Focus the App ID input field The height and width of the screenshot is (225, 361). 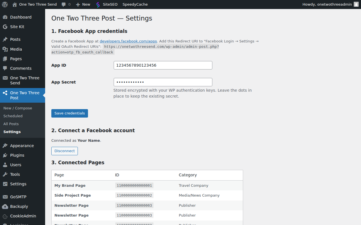tap(163, 65)
